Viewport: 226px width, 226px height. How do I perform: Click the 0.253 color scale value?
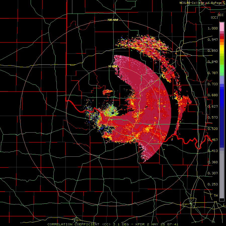pyautogui.click(x=213, y=184)
